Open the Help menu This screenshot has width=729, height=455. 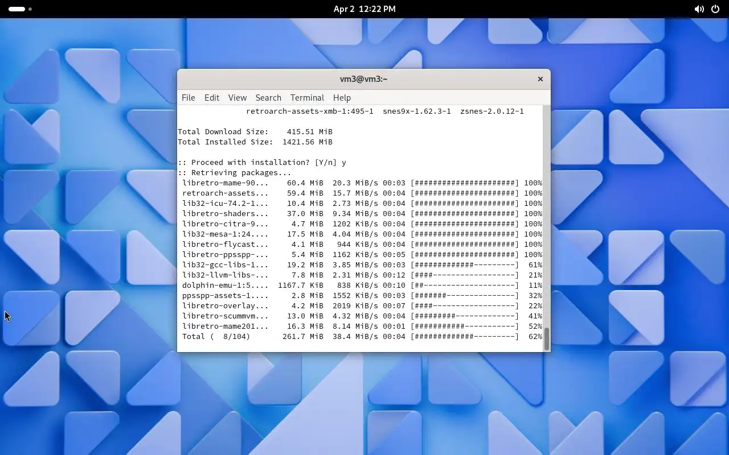point(342,98)
